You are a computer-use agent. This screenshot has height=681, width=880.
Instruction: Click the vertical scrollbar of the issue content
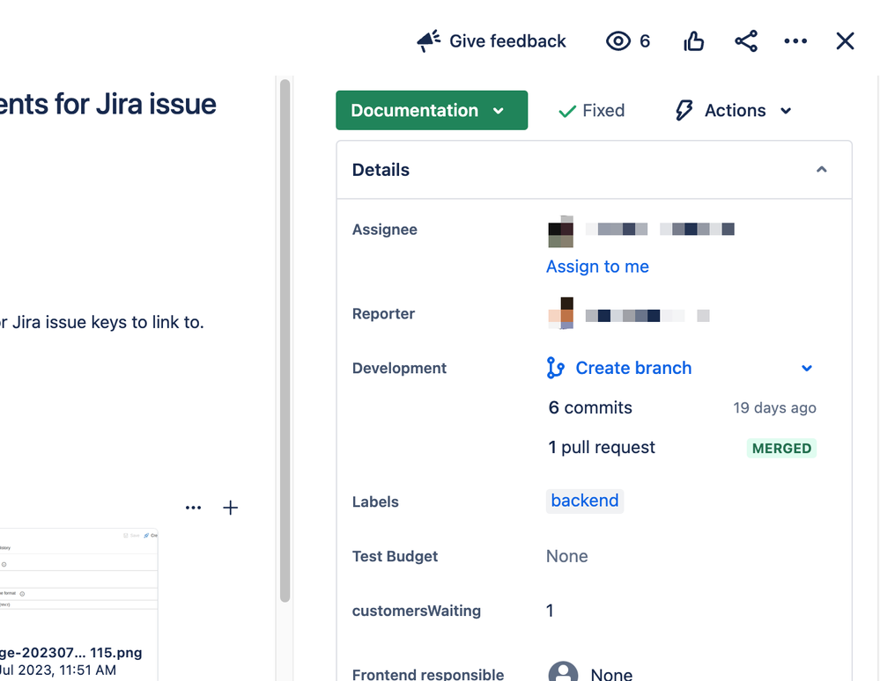coord(285,340)
